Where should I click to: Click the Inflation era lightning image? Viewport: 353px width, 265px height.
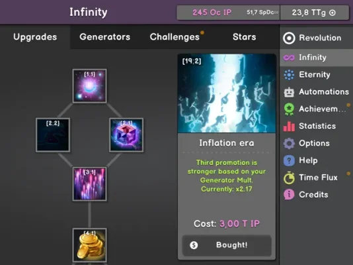227,93
